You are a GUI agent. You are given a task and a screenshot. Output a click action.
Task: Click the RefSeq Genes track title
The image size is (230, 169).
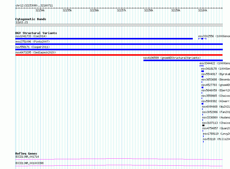26,154
